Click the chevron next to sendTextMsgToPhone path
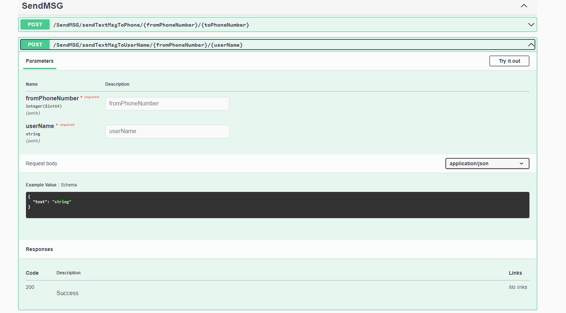 coord(531,24)
